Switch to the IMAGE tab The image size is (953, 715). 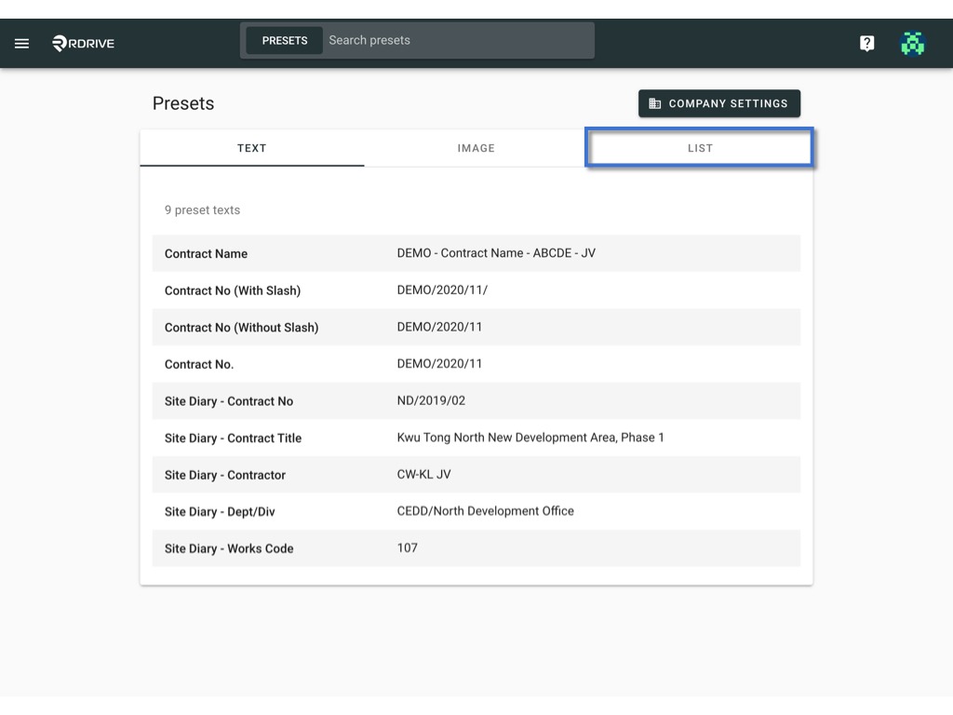(x=476, y=148)
